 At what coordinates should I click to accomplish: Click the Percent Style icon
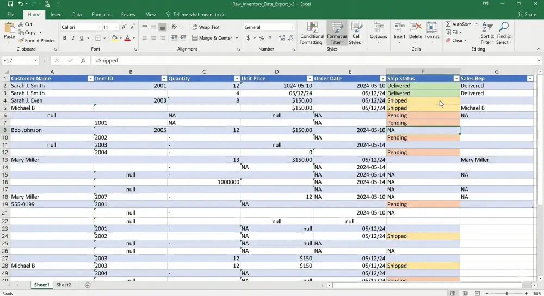(261, 38)
